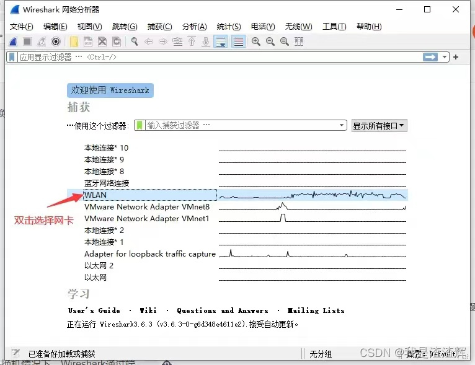This screenshot has height=365, width=475.
Task: Open the 跳转(G) menu
Action: pos(125,27)
